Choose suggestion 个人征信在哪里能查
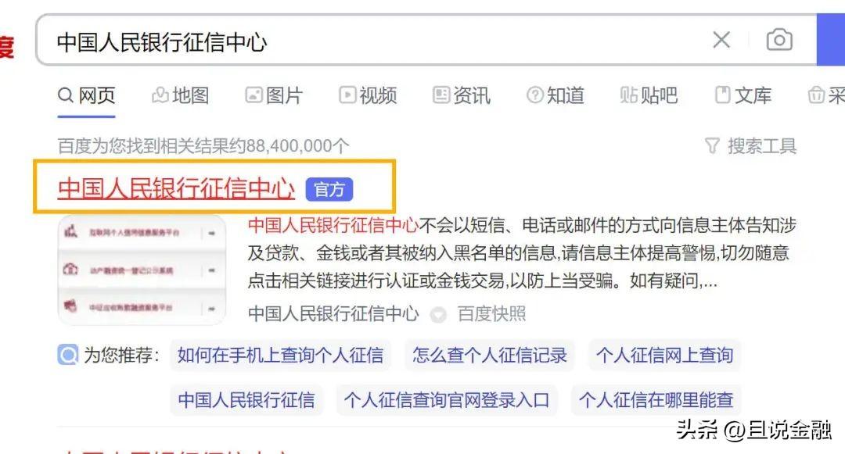 pyautogui.click(x=656, y=399)
